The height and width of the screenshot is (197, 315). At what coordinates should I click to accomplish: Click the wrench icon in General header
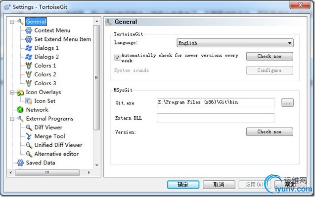pyautogui.click(x=108, y=22)
